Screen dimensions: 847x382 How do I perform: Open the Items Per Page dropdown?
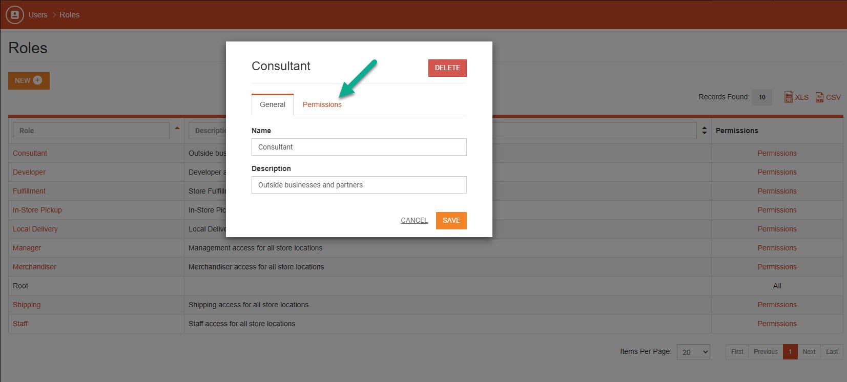tap(693, 352)
